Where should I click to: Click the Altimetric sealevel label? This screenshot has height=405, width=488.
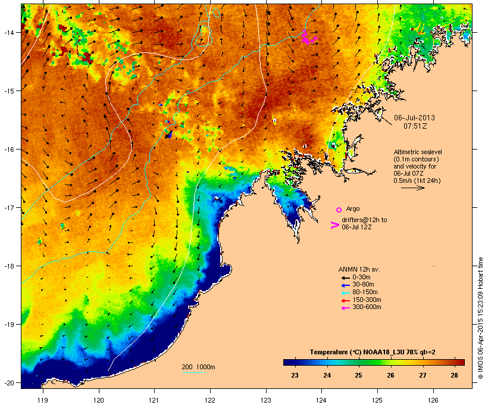pos(418,152)
